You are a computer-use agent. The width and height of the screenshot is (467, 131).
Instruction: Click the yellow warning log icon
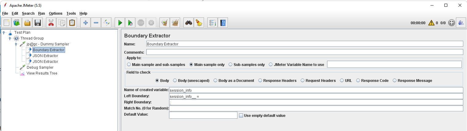pyautogui.click(x=431, y=23)
